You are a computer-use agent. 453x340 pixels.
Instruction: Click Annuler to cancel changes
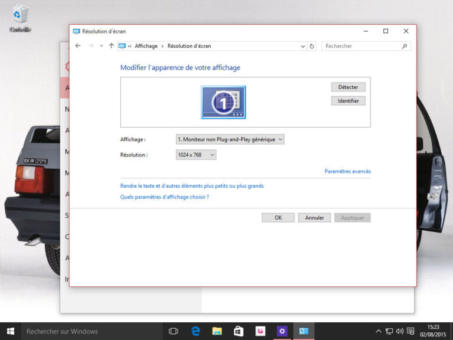pyautogui.click(x=314, y=218)
